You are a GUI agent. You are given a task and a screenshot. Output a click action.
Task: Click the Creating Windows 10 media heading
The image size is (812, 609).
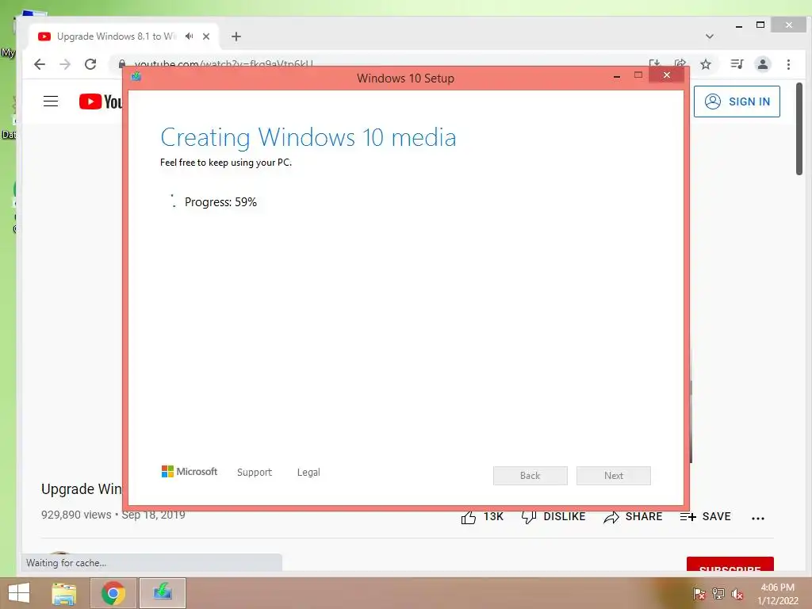pos(308,137)
